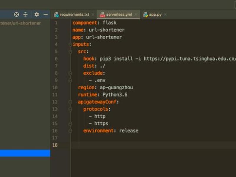Collapse the src block fold marker
Screen dimensions: 236x177
click(x=70, y=52)
